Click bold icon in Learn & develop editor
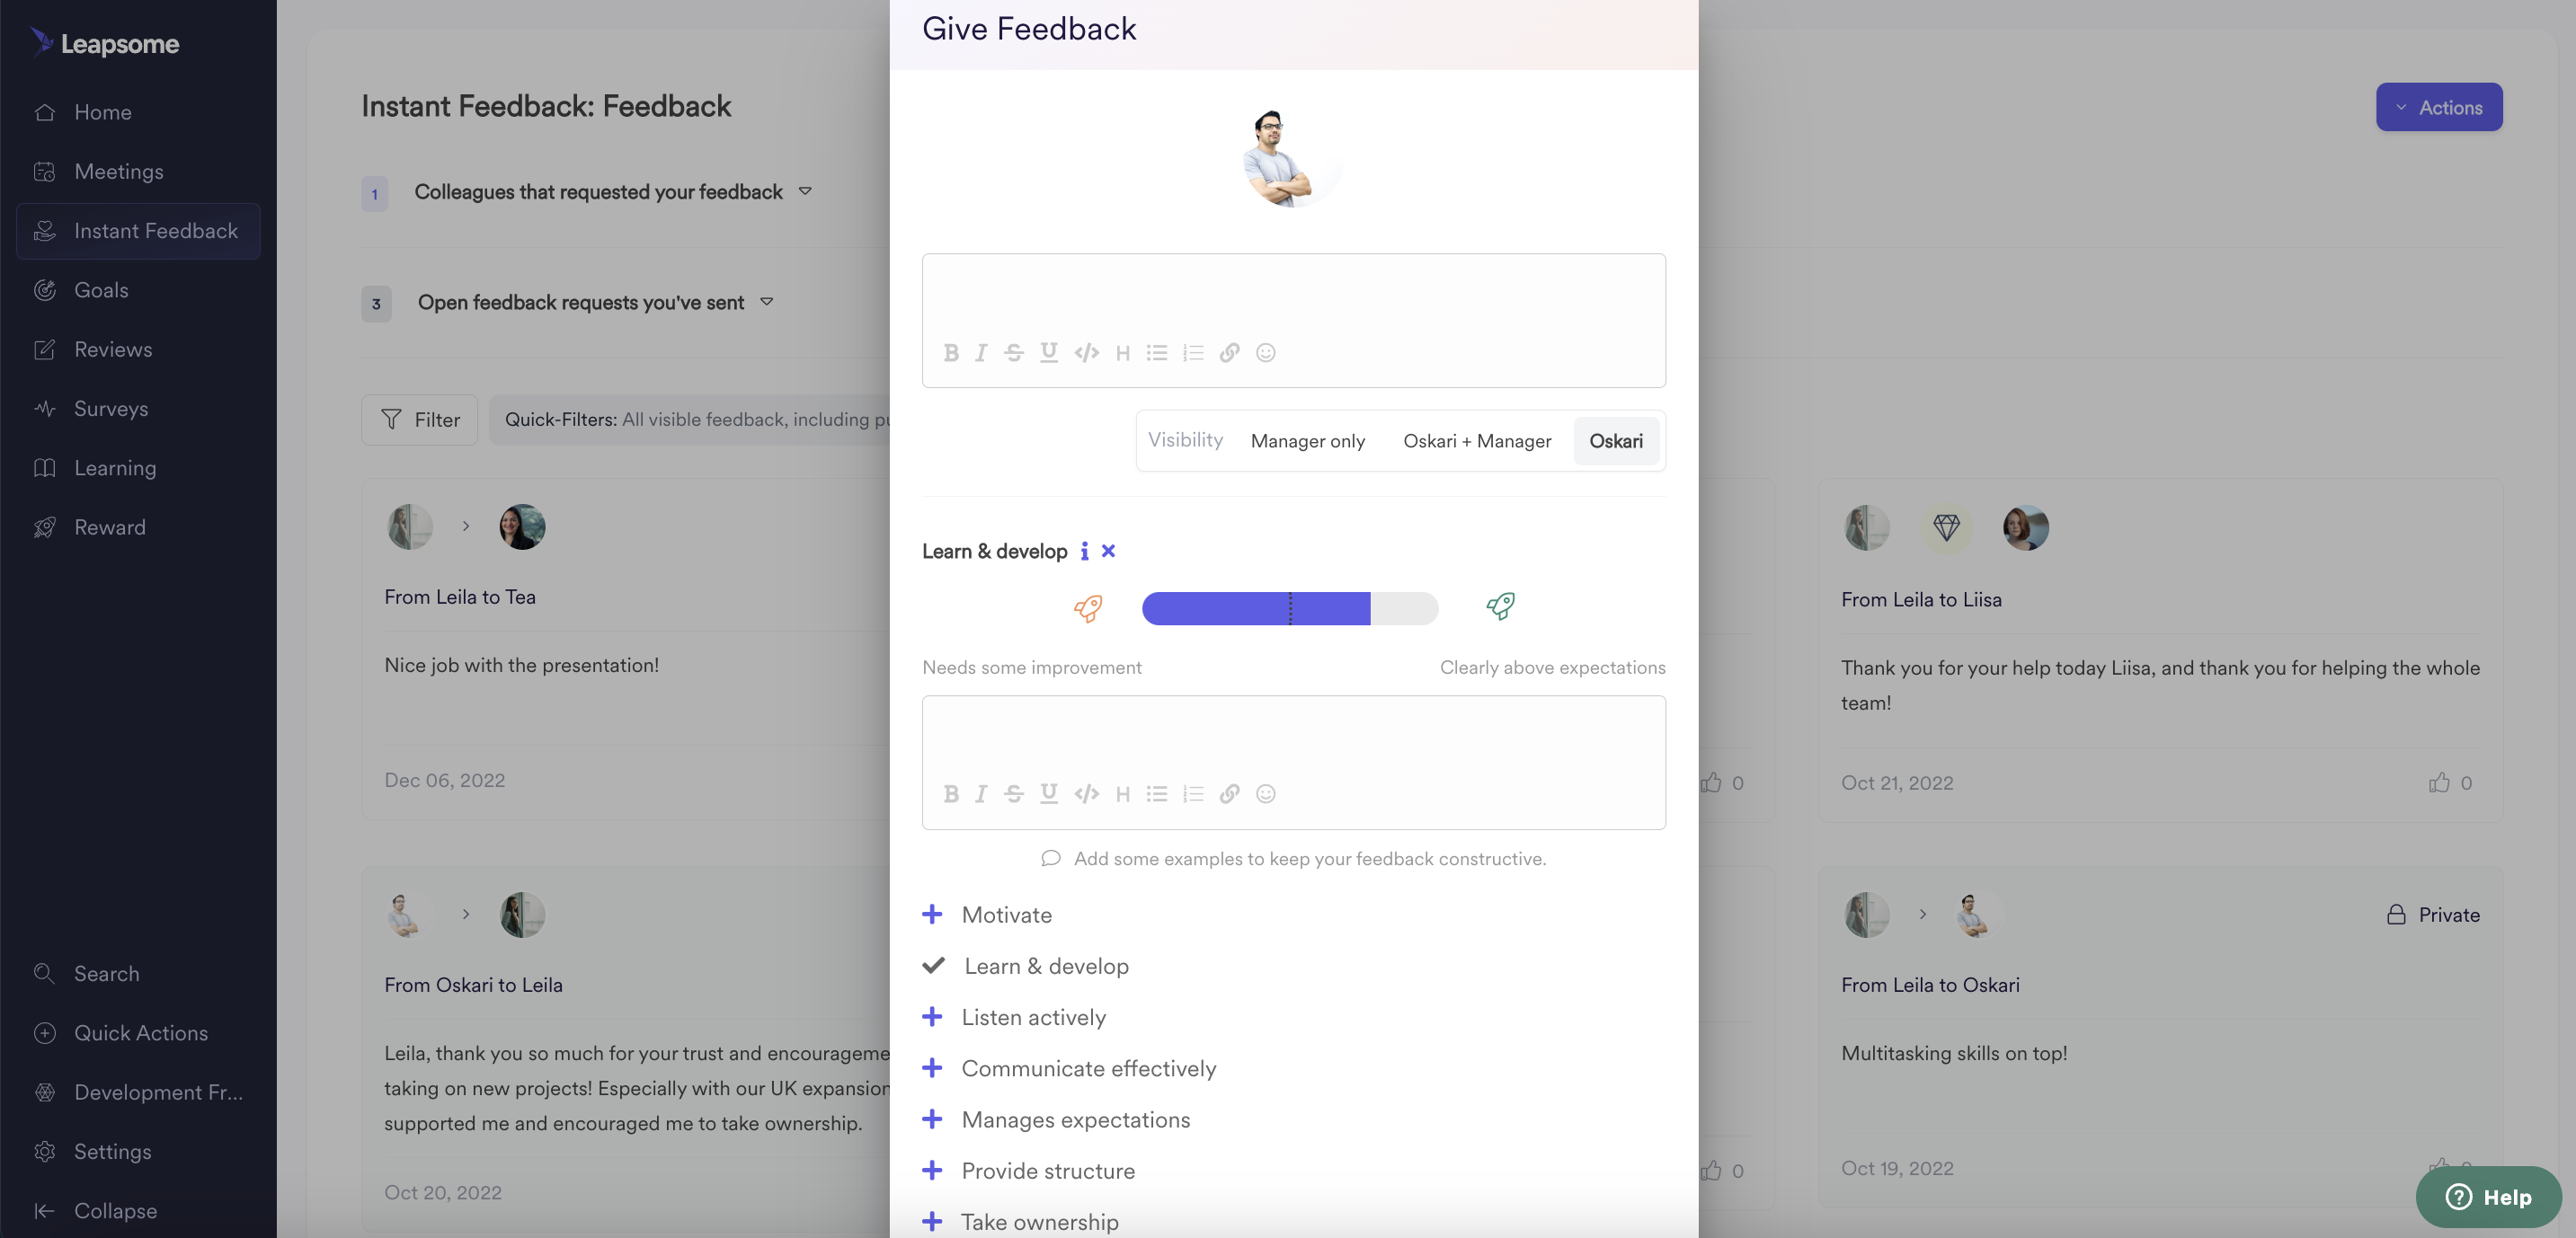 951,794
